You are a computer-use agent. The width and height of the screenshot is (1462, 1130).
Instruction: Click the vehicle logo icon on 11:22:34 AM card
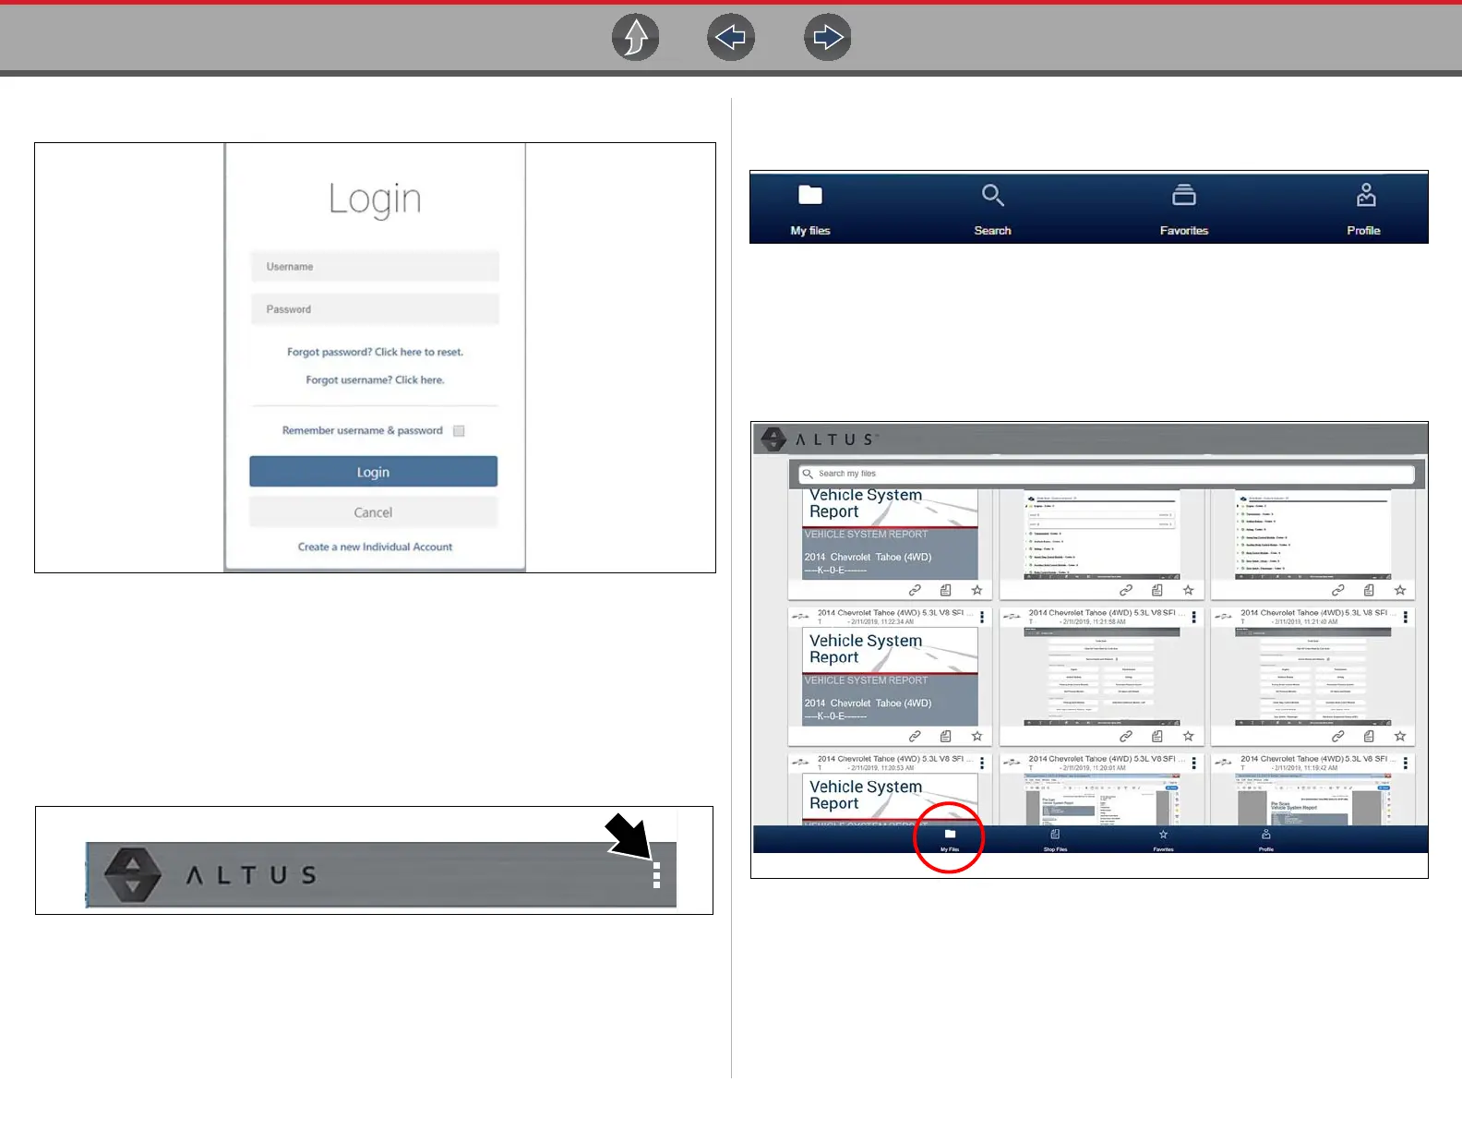click(800, 616)
